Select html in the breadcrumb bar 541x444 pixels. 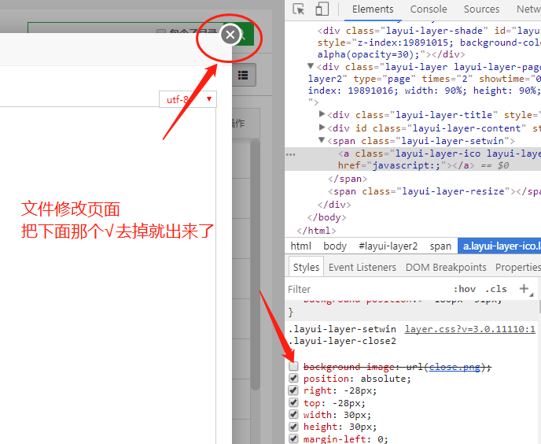pyautogui.click(x=300, y=246)
